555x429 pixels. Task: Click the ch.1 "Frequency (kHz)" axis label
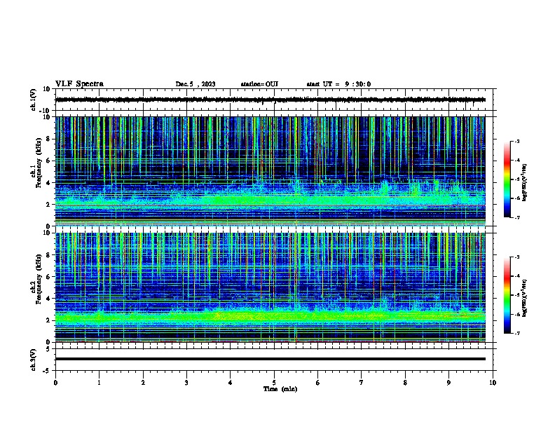pyautogui.click(x=39, y=163)
